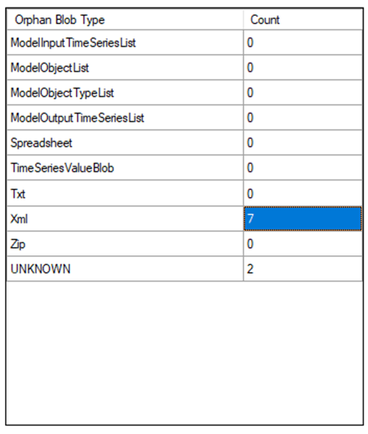
Task: Select the Zip blob type cell
Action: [x=125, y=244]
